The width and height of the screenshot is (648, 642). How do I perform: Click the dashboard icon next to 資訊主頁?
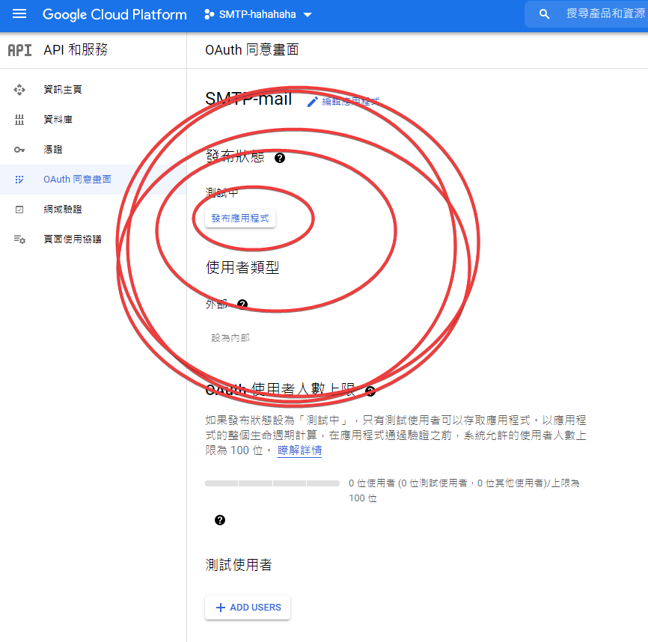tap(19, 90)
